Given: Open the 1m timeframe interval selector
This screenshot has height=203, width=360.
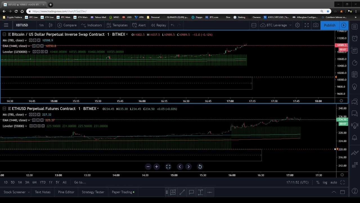Looking at the screenshot, I should (x=41, y=25).
